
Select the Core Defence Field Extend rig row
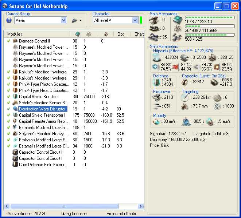74,165
